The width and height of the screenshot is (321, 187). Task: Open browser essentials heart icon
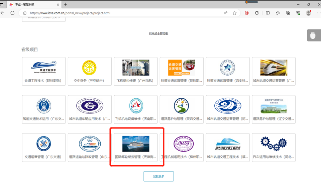(x=298, y=13)
